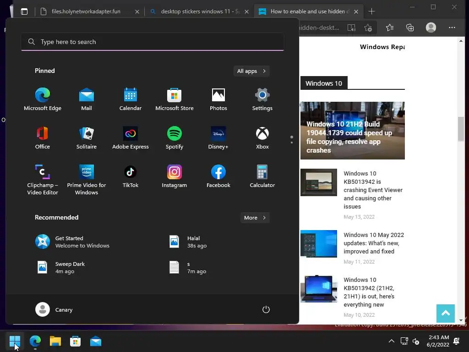The image size is (469, 352).
Task: Read KB5013942 crashing Event Viewer article
Action: tap(373, 190)
